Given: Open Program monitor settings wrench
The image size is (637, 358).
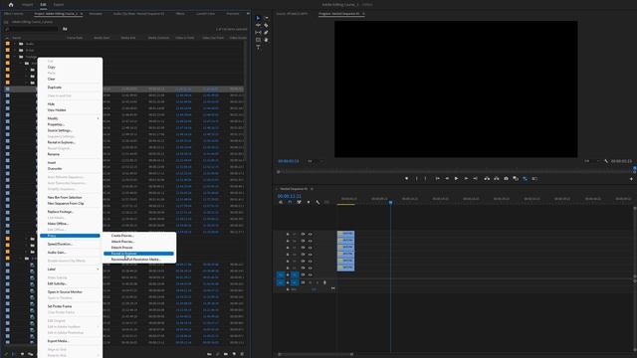Looking at the screenshot, I should tap(606, 161).
